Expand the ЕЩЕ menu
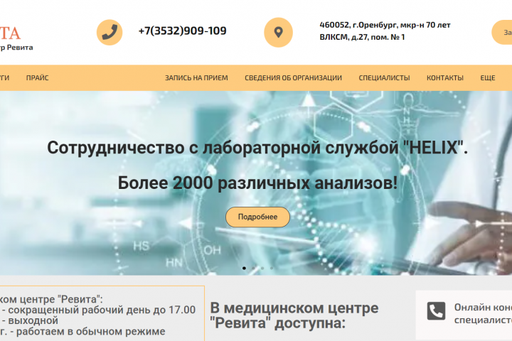Viewport: 512px width, 341px height. (488, 77)
